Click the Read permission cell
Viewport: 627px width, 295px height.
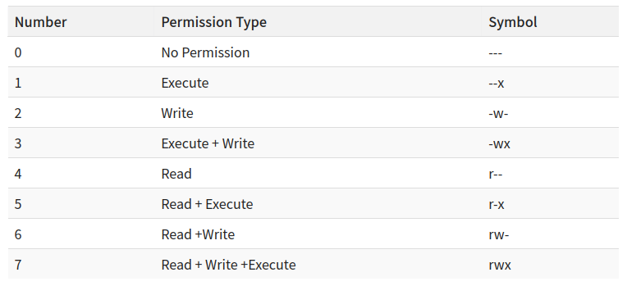click(x=176, y=174)
